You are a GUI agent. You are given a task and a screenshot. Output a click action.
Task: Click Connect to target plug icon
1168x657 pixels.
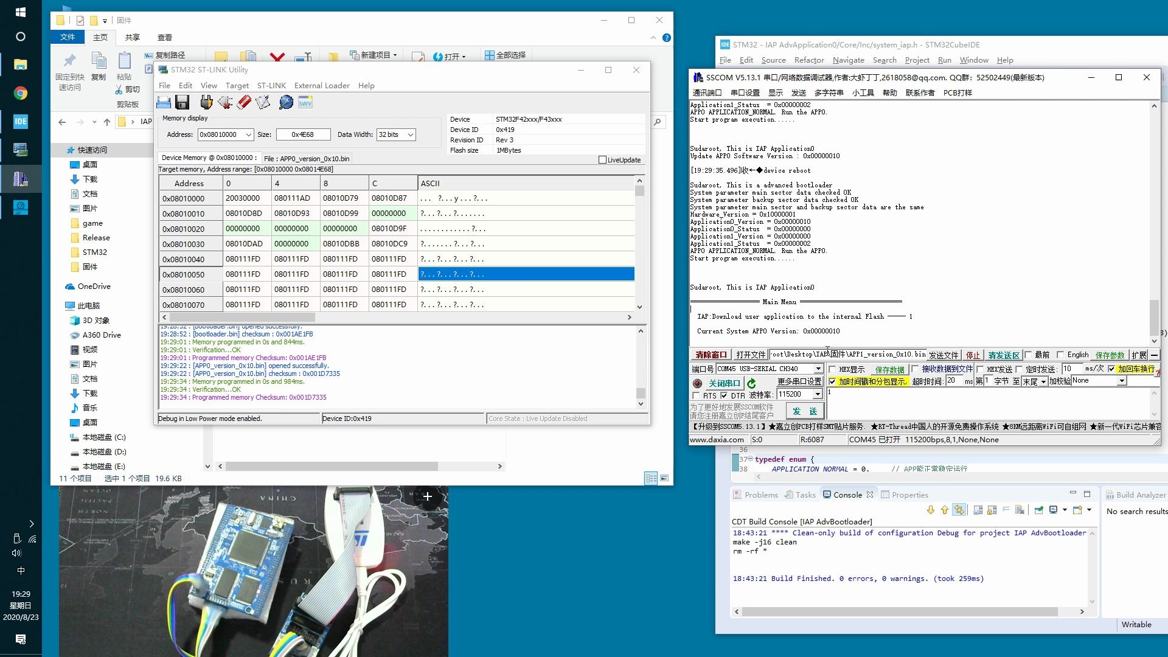[206, 102]
